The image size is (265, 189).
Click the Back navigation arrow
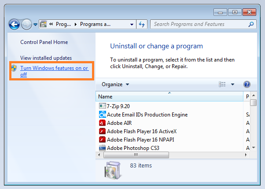click(14, 25)
